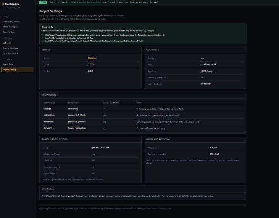This screenshot has height=218, width=279.
Task: Click the ClickHouse unreachable bullet in the notice
Action: [105, 35]
